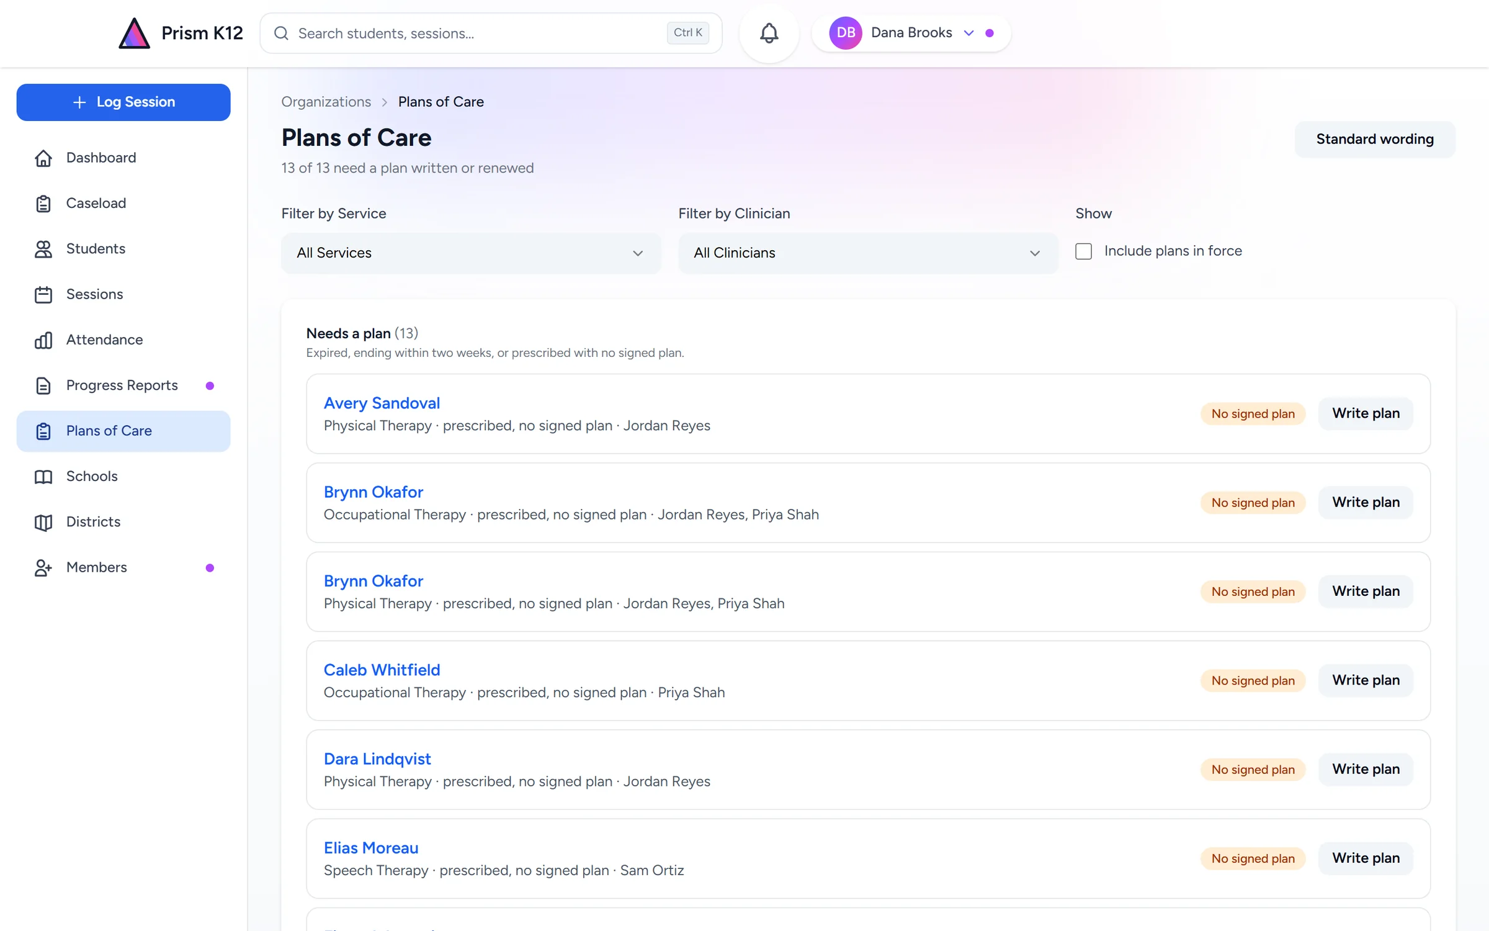Click the Sessions calendar icon
Viewport: 1489px width, 931px height.
[x=43, y=294]
